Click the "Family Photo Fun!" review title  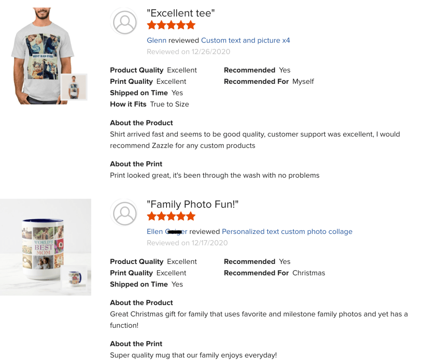(x=192, y=204)
